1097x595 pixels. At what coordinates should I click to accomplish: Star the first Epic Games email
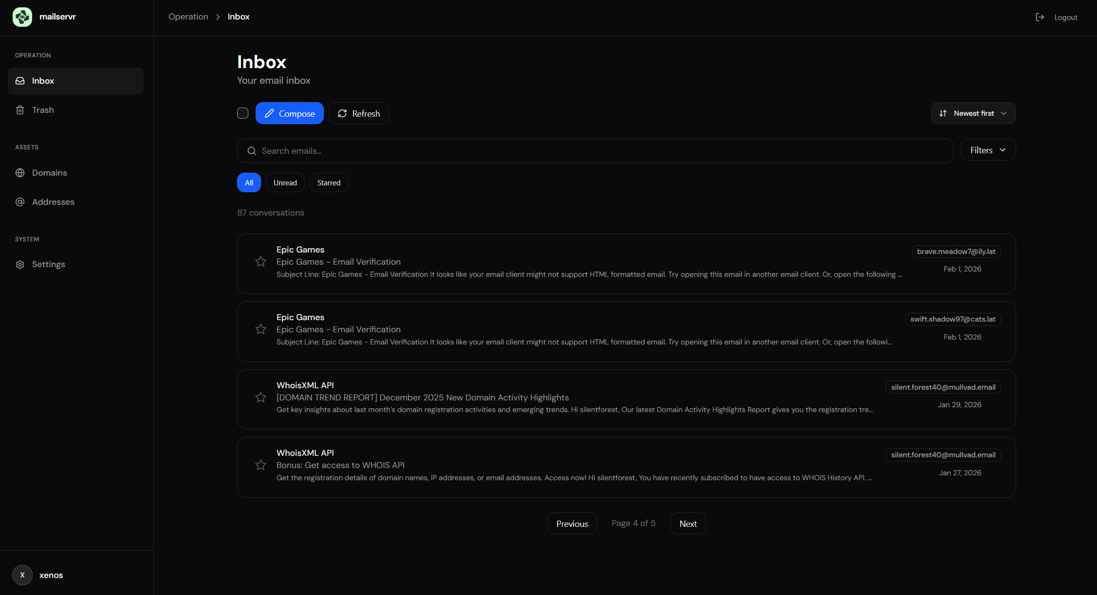(260, 261)
